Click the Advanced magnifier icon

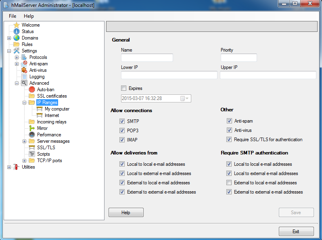click(x=24, y=83)
